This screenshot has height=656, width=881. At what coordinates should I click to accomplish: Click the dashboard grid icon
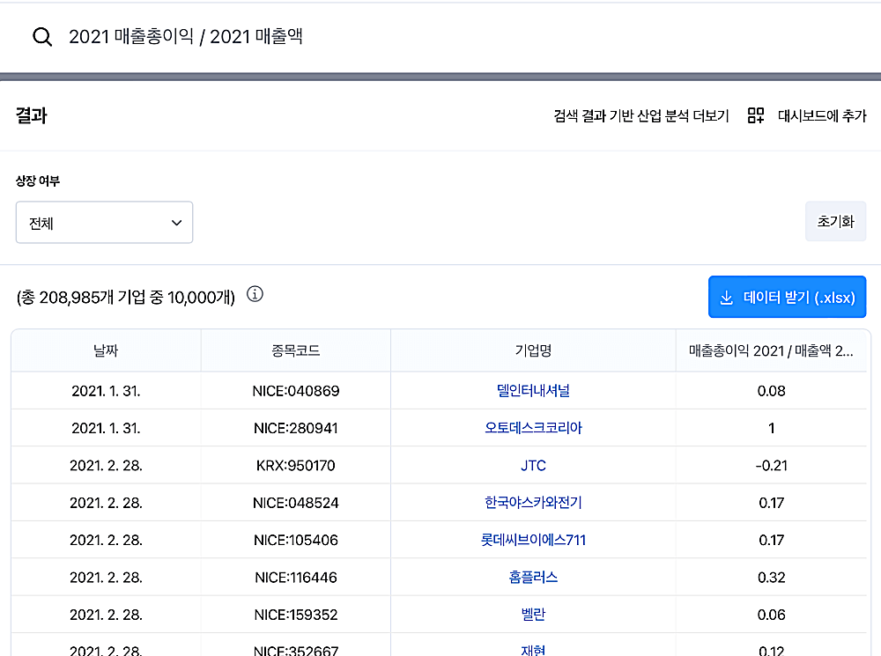tap(755, 115)
